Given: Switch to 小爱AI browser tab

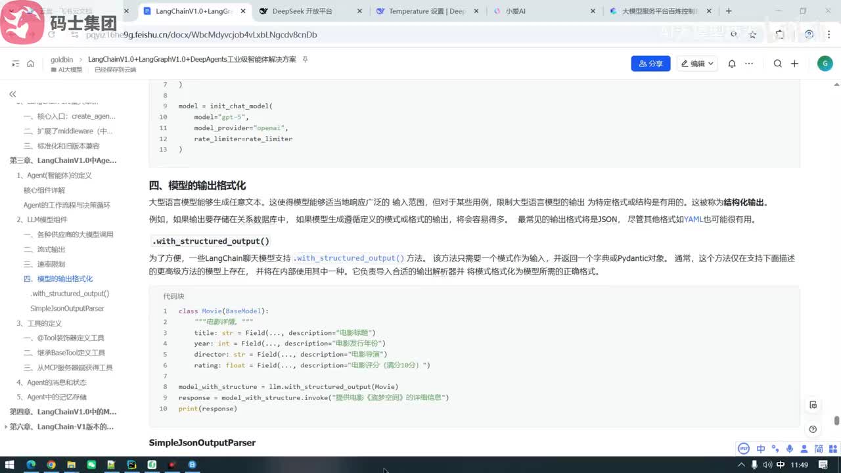Looking at the screenshot, I should point(515,11).
